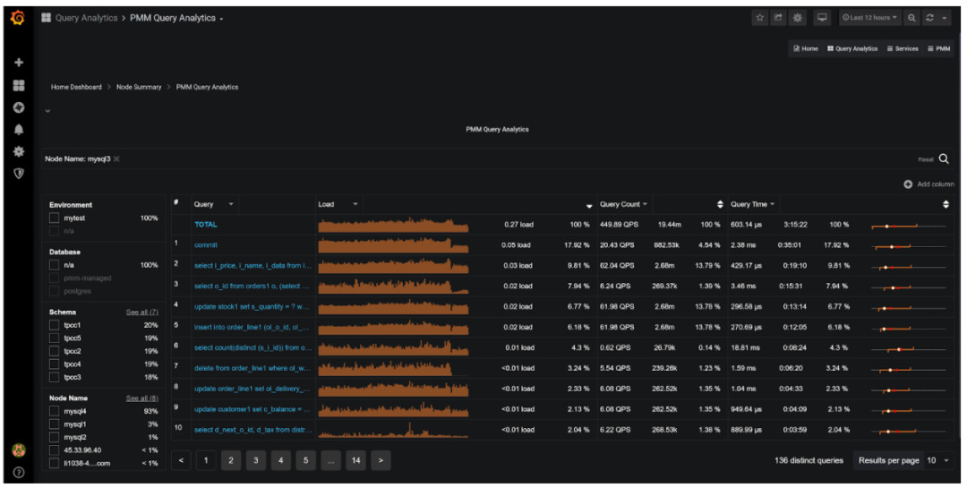Open the Explore compass icon
The image size is (967, 488).
(19, 107)
